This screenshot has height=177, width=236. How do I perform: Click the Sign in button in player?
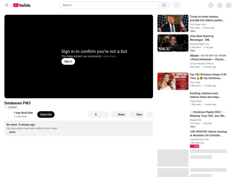click(x=68, y=62)
